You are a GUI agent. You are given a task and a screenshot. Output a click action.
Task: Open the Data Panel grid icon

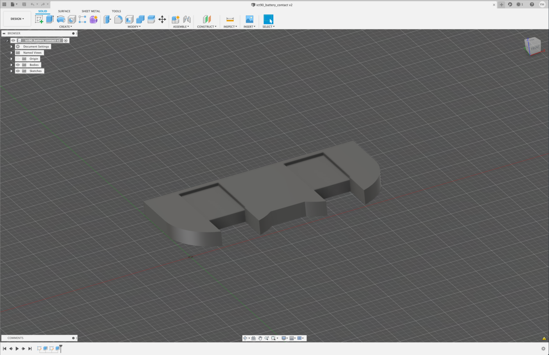(x=5, y=4)
